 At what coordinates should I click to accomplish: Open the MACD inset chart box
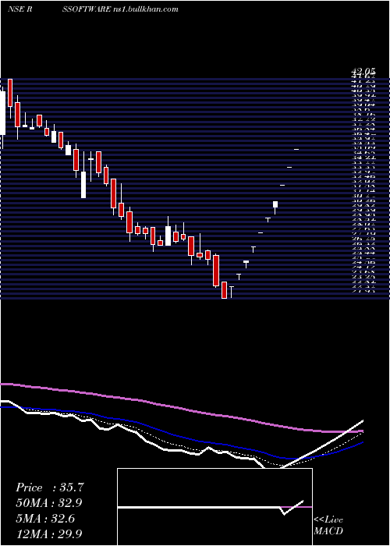pyautogui.click(x=214, y=507)
